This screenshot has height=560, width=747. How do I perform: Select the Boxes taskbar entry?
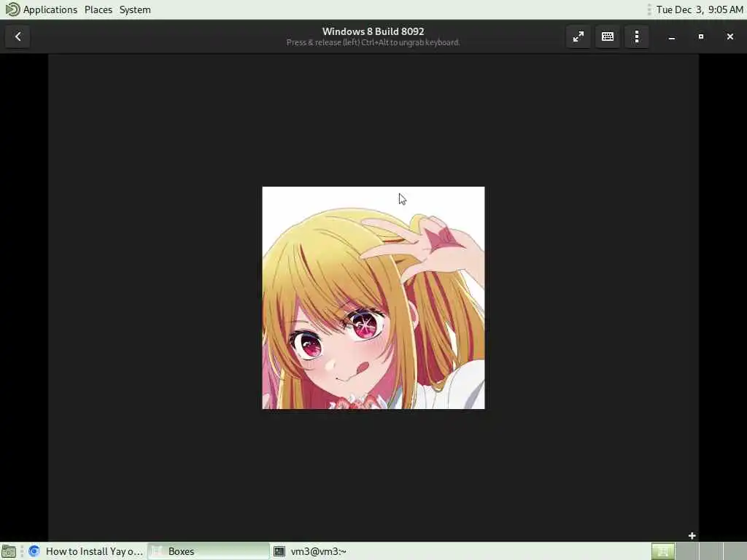coord(208,551)
